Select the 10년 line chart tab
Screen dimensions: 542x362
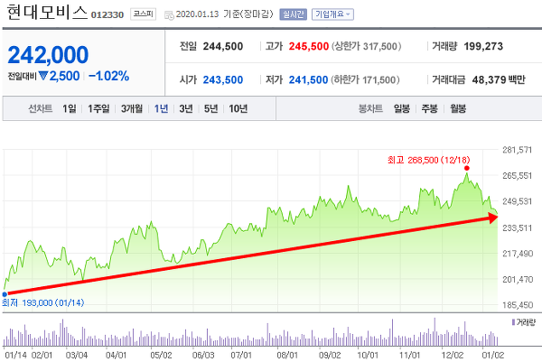click(x=238, y=109)
